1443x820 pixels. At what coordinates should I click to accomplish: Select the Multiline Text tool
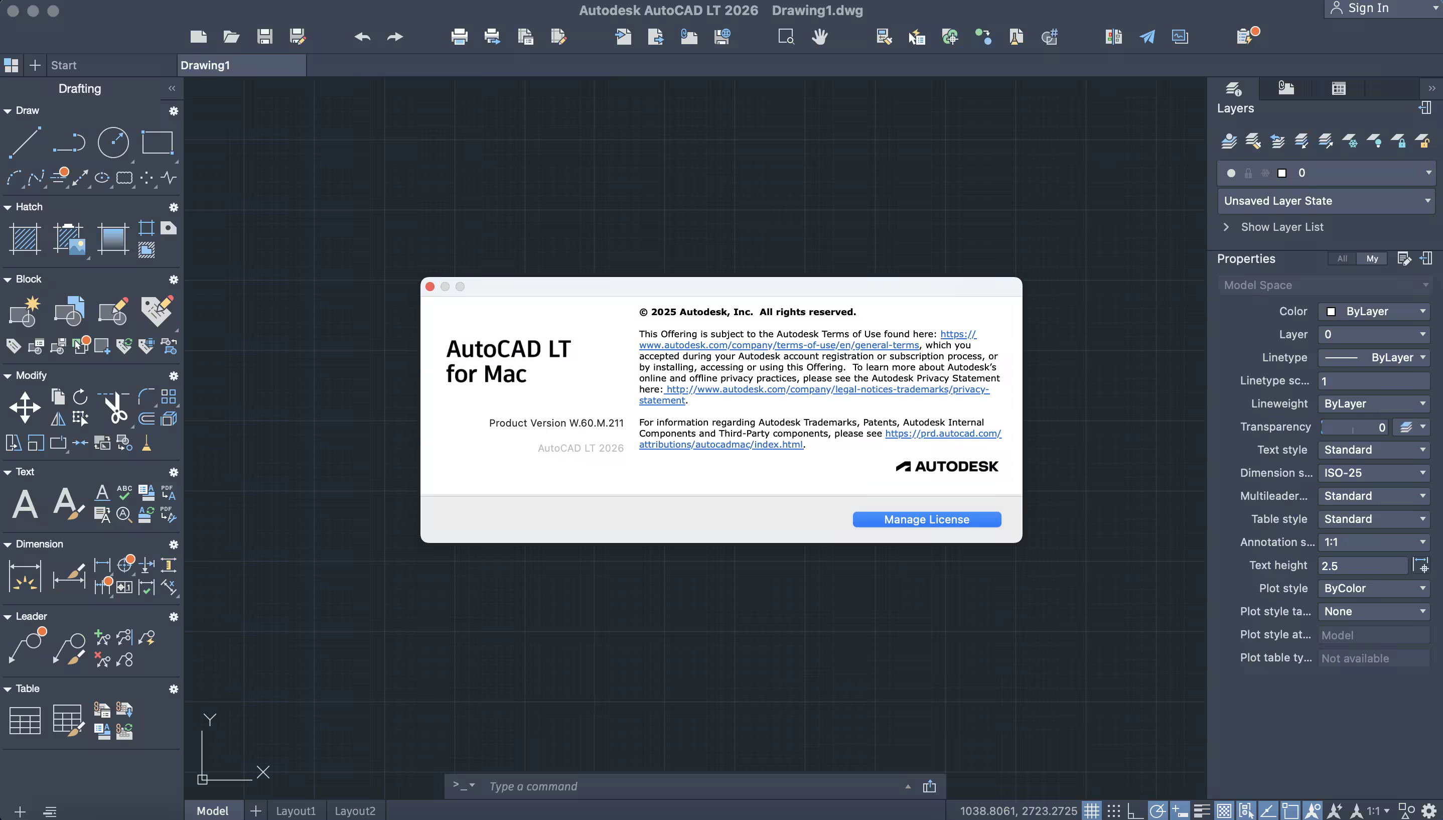pyautogui.click(x=25, y=503)
